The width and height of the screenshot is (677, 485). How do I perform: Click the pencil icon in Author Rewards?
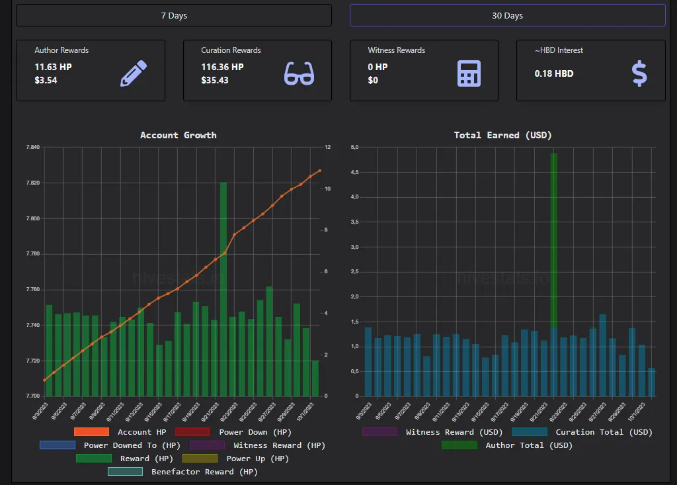point(134,73)
